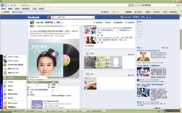Image resolution: width=182 pixels, height=113 pixels.
Task: Expand 設定(S) Start menu item
Action: click(15, 86)
